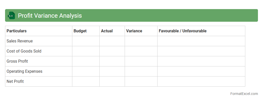Click the Budget cell for Net Profit

coord(86,81)
